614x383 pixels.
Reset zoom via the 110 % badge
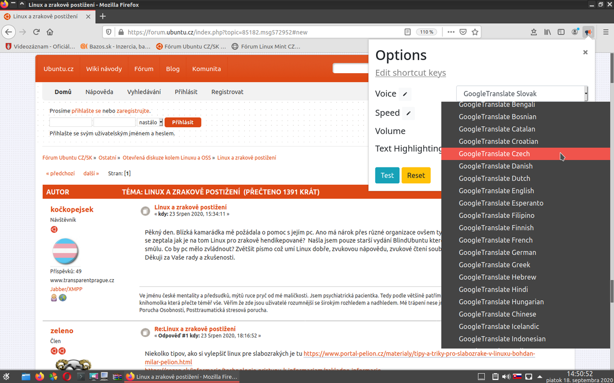426,32
